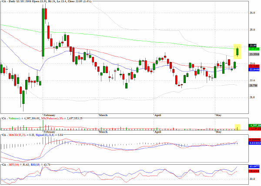This screenshot has width=261, height=186.
Task: Select the red 2,457,55 volume average tag
Action: pyautogui.click(x=254, y=129)
